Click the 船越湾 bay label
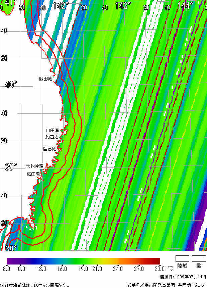The image size is (207, 288). pos(52,137)
